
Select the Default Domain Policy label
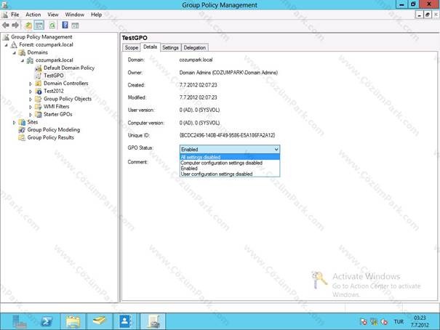[x=69, y=68]
